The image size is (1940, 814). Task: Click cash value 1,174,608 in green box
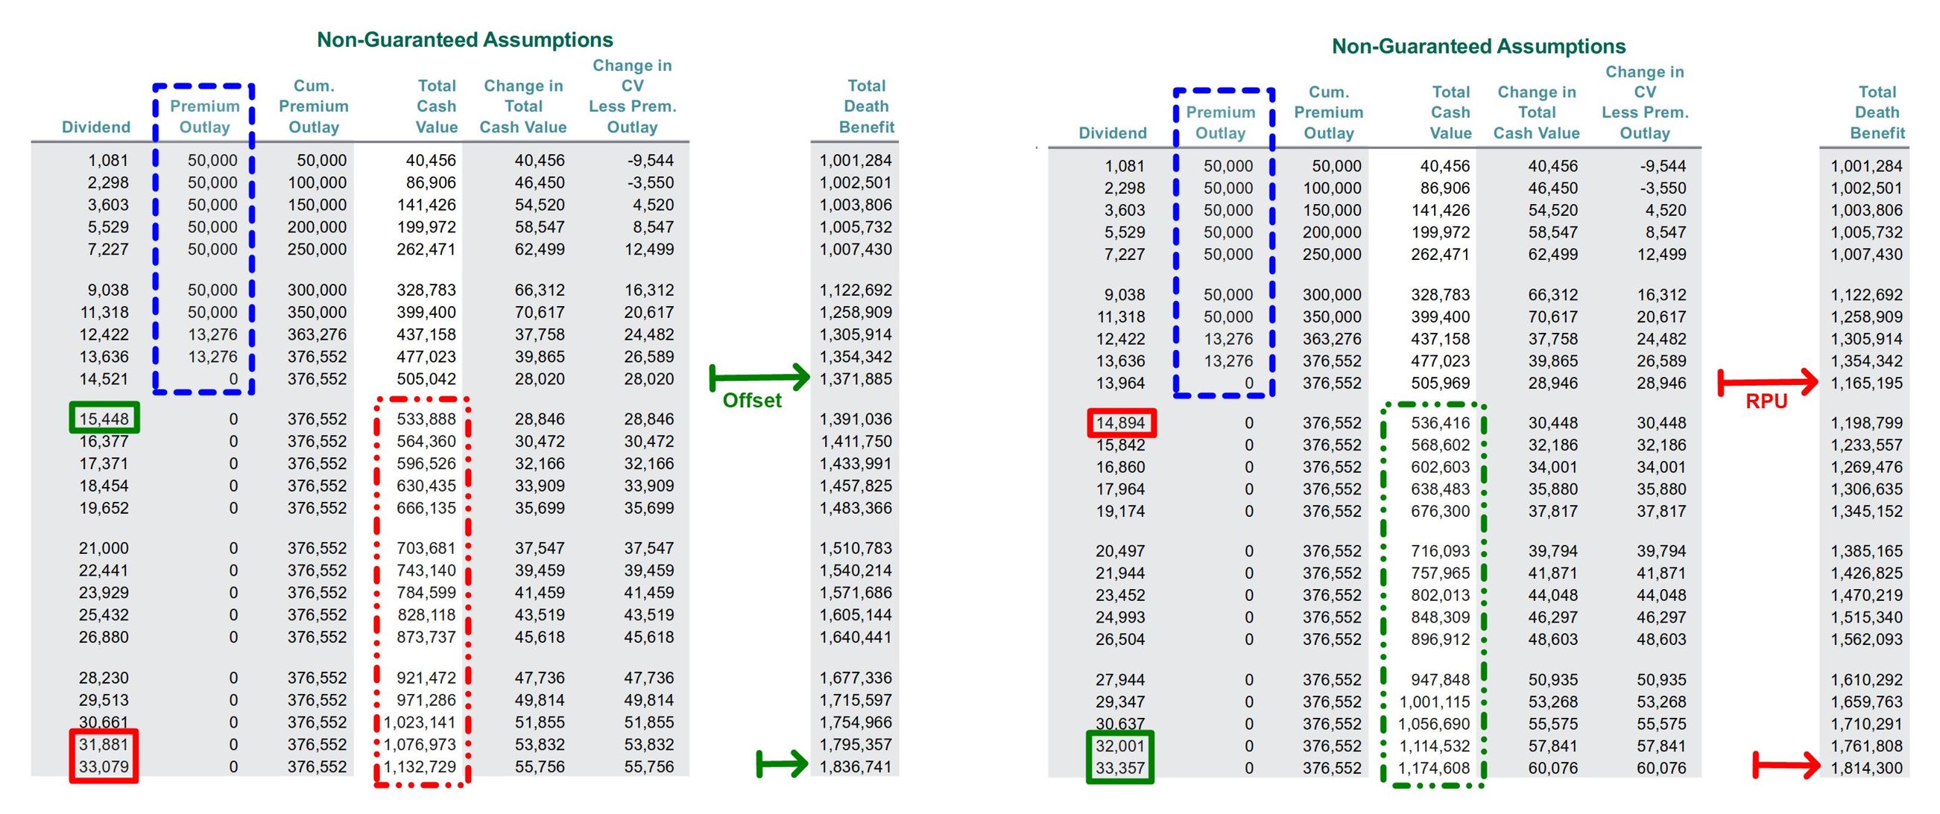click(1434, 768)
